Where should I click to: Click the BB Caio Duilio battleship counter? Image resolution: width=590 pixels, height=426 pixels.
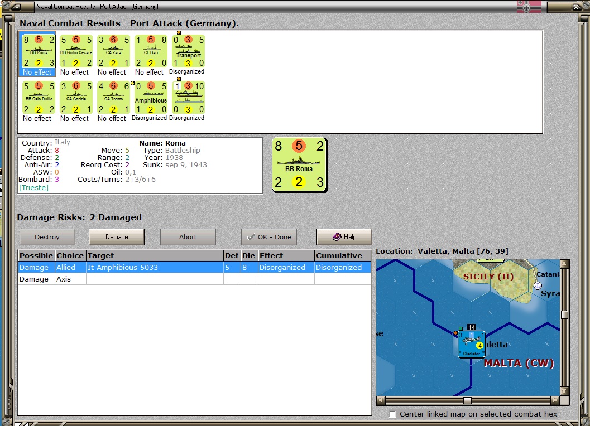coord(39,97)
